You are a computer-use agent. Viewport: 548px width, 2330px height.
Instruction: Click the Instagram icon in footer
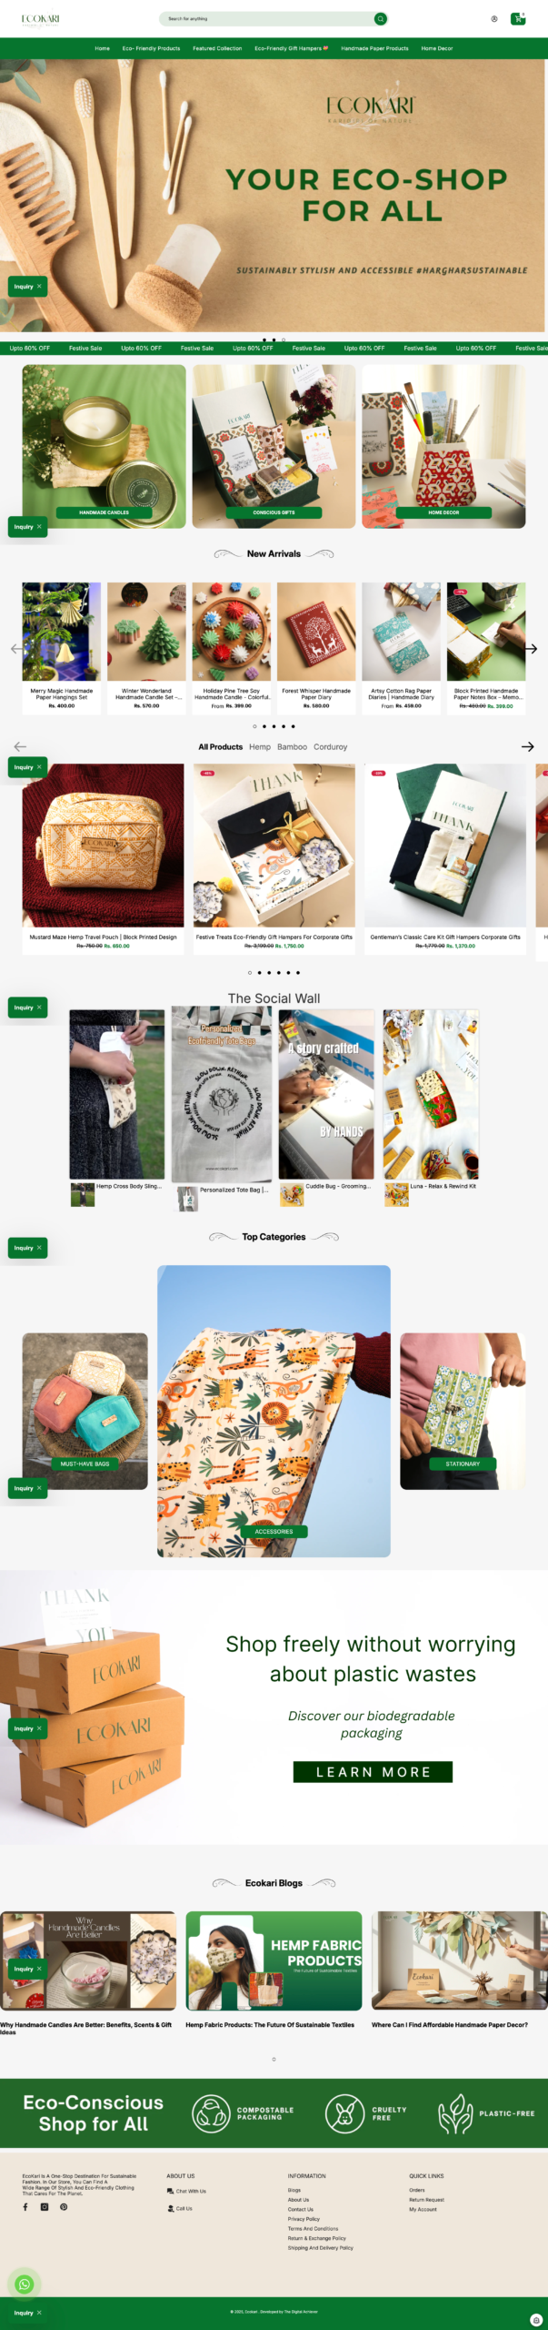(x=45, y=2206)
